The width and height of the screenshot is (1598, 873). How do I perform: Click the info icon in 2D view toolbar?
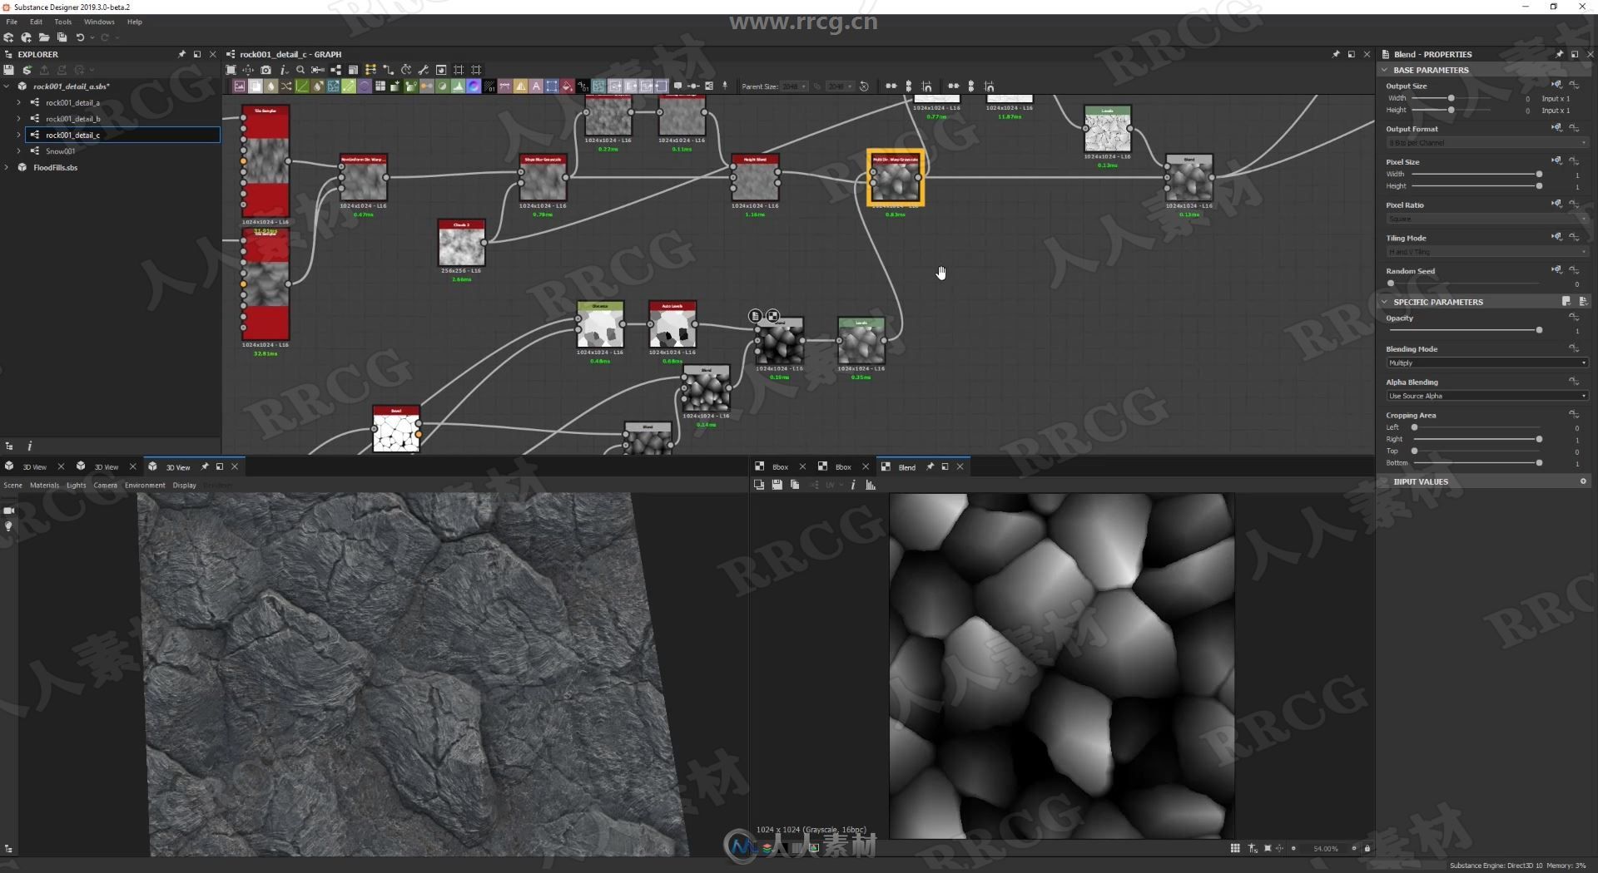853,485
